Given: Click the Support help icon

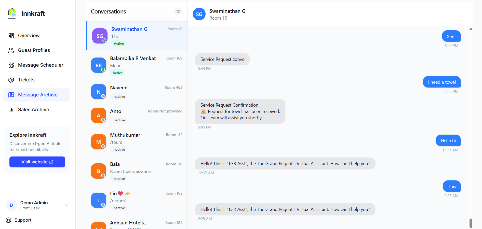Looking at the screenshot, I should point(8,220).
